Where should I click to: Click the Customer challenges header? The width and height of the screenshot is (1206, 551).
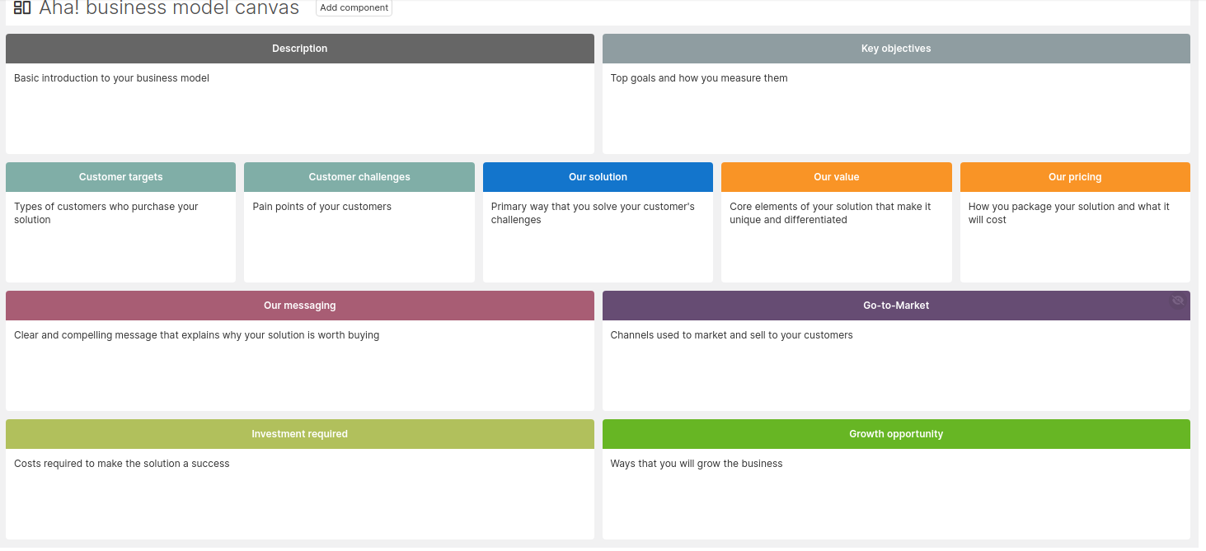point(359,177)
